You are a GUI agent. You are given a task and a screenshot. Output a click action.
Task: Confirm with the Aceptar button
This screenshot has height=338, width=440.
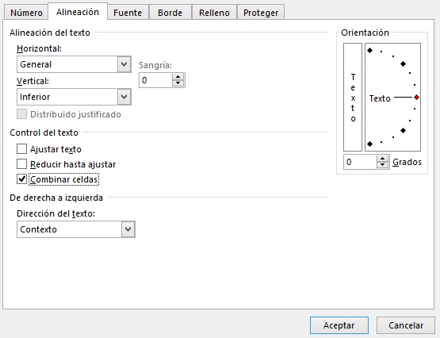(339, 325)
